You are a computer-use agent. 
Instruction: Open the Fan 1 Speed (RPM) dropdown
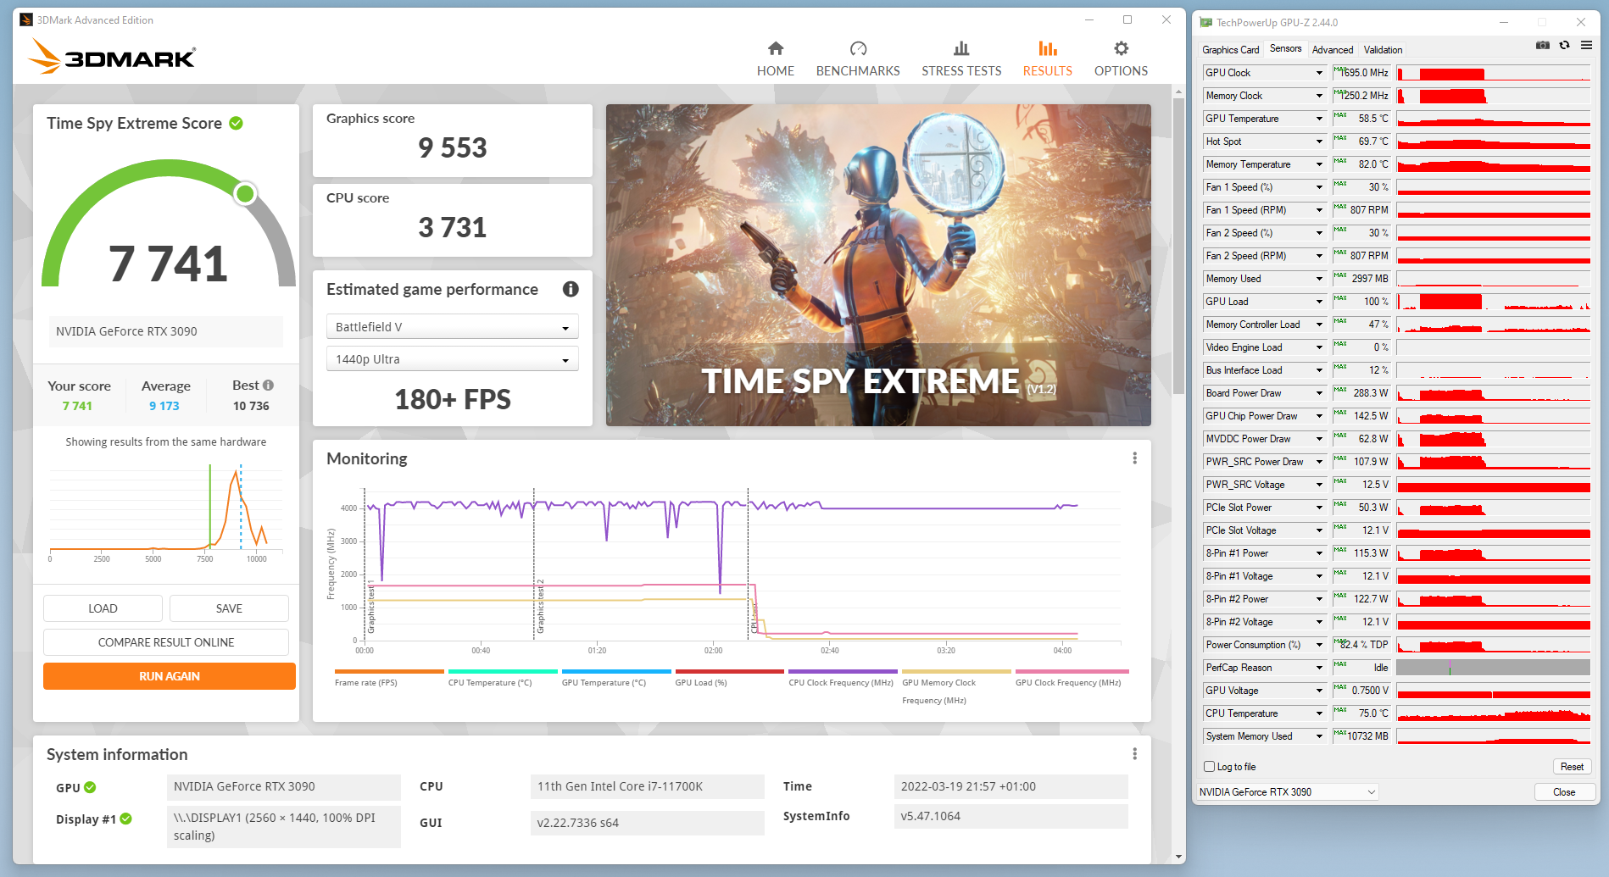click(x=1319, y=210)
